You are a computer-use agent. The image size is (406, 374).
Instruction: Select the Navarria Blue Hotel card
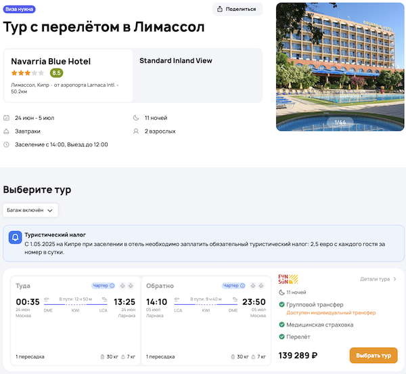coord(68,75)
